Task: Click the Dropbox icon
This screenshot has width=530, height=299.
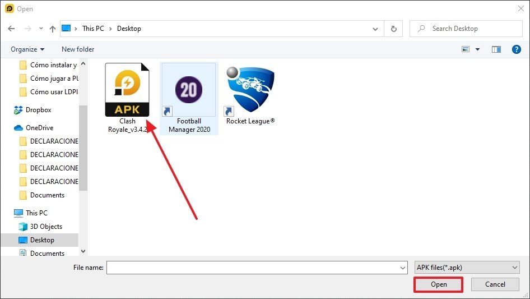Action: pos(18,110)
